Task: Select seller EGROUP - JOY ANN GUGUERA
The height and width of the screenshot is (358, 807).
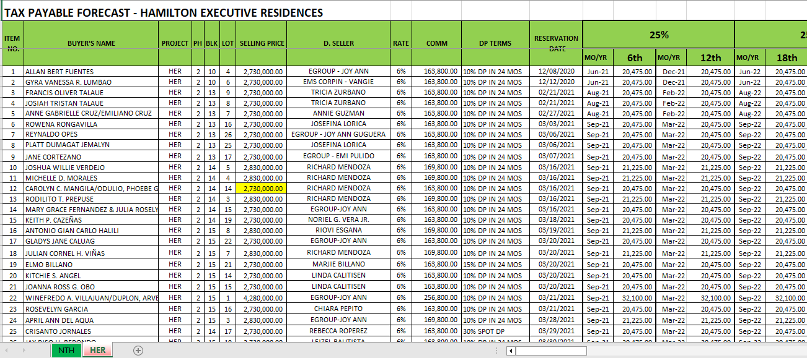Action: pyautogui.click(x=338, y=135)
